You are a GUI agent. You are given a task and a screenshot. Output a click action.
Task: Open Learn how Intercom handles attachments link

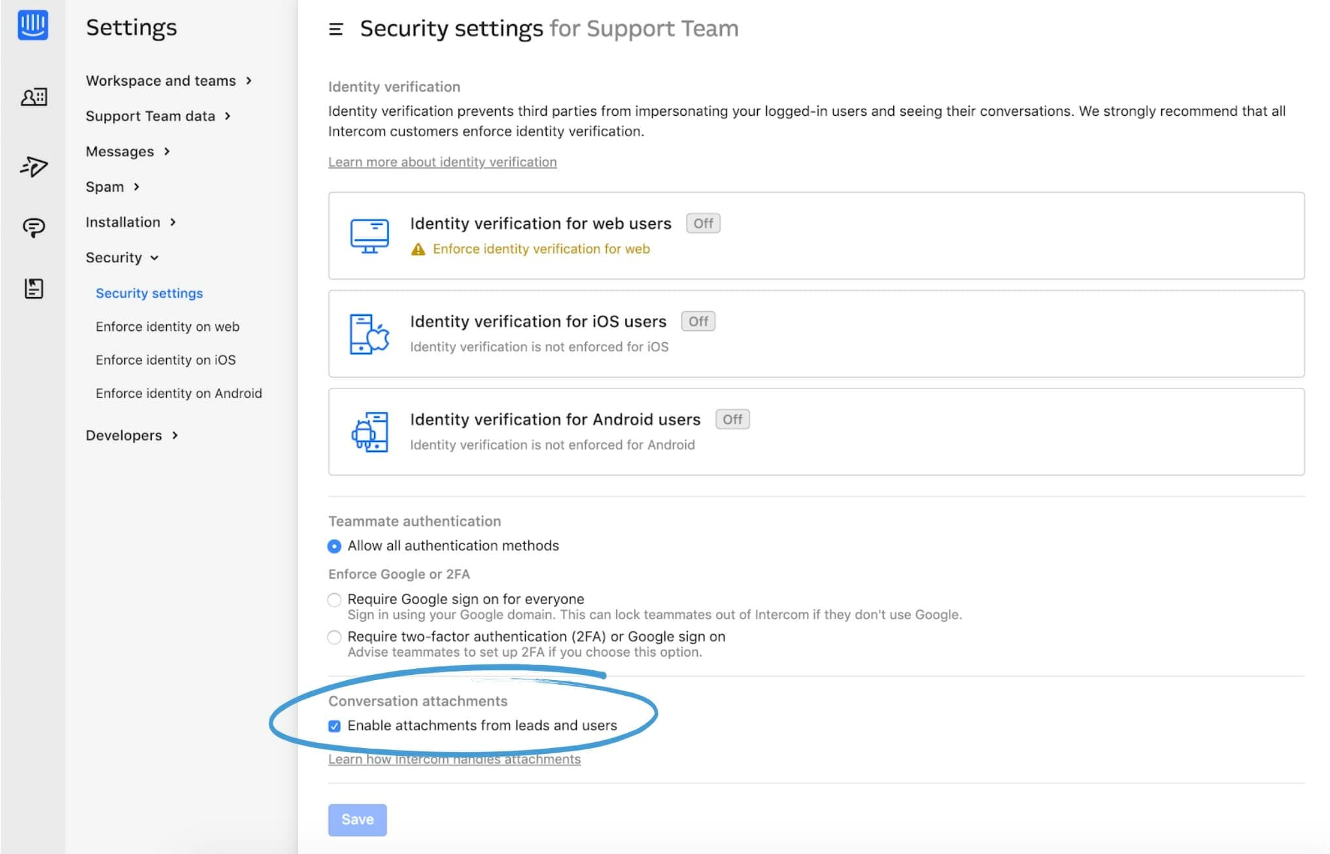(x=454, y=759)
